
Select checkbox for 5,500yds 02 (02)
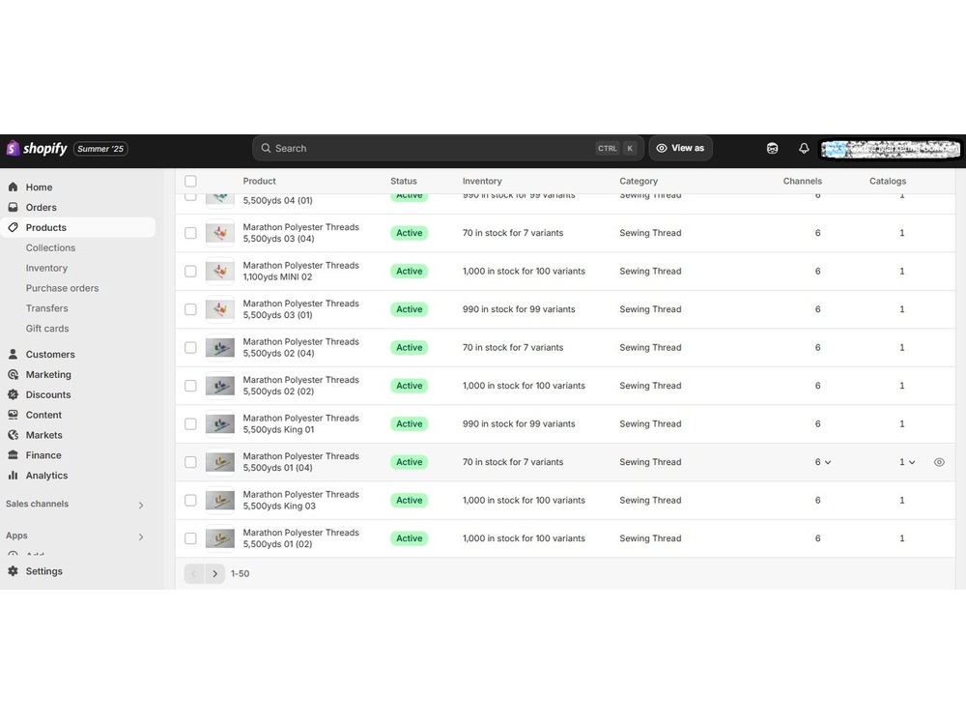tap(190, 386)
